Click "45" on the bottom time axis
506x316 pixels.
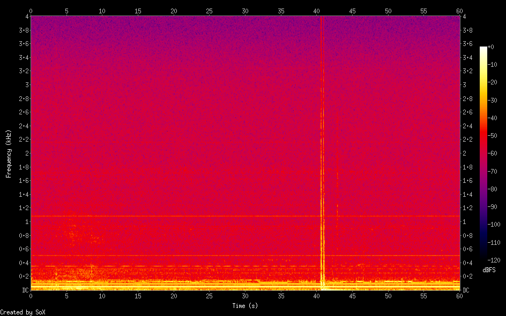coord(352,296)
